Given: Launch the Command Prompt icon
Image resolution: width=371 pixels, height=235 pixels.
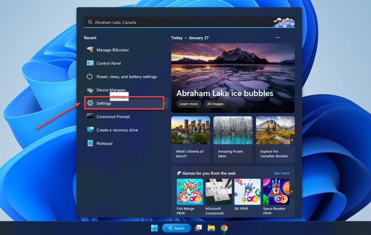Looking at the screenshot, I should (90, 117).
